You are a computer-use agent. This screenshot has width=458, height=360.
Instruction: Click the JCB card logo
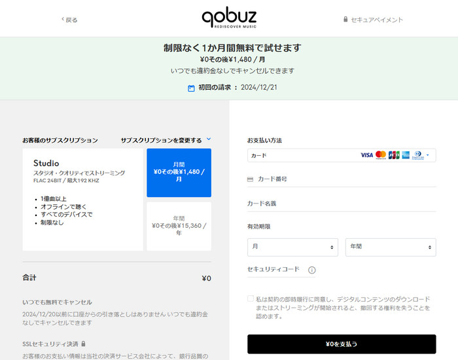coord(394,155)
